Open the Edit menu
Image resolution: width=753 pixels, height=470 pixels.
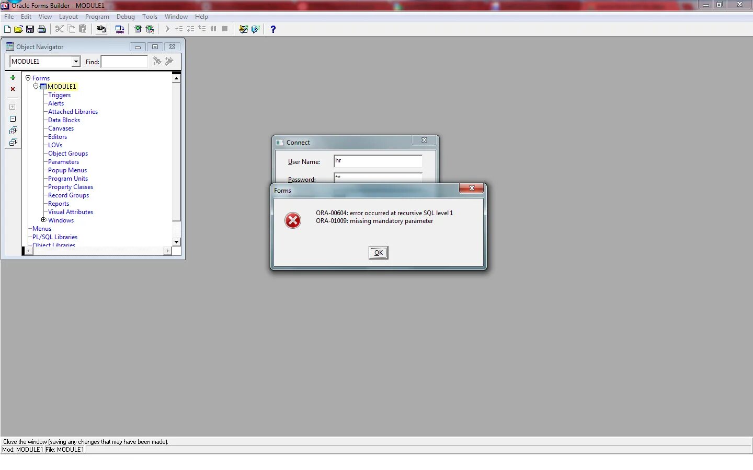coord(26,17)
